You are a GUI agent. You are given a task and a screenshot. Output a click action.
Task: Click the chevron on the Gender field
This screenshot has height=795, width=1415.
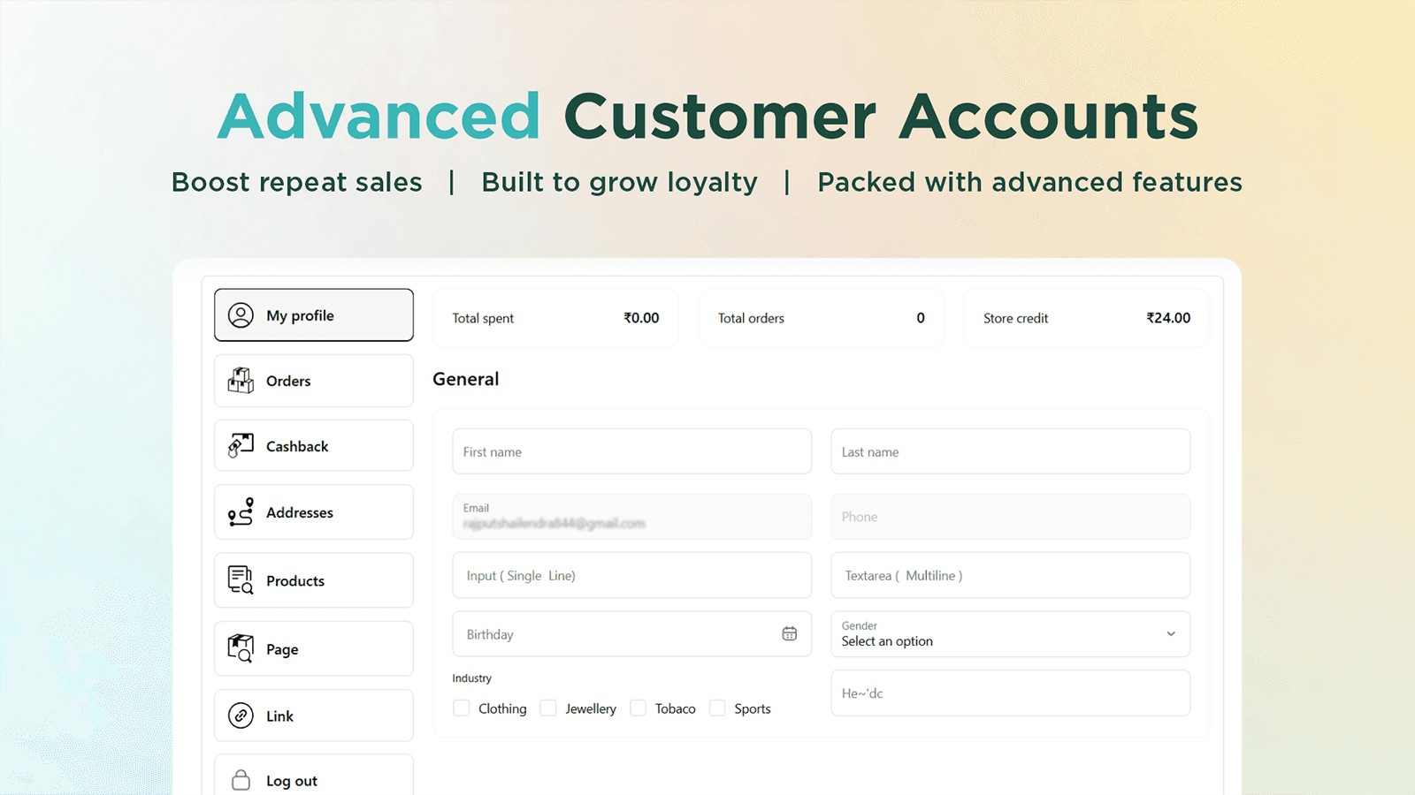click(1171, 634)
